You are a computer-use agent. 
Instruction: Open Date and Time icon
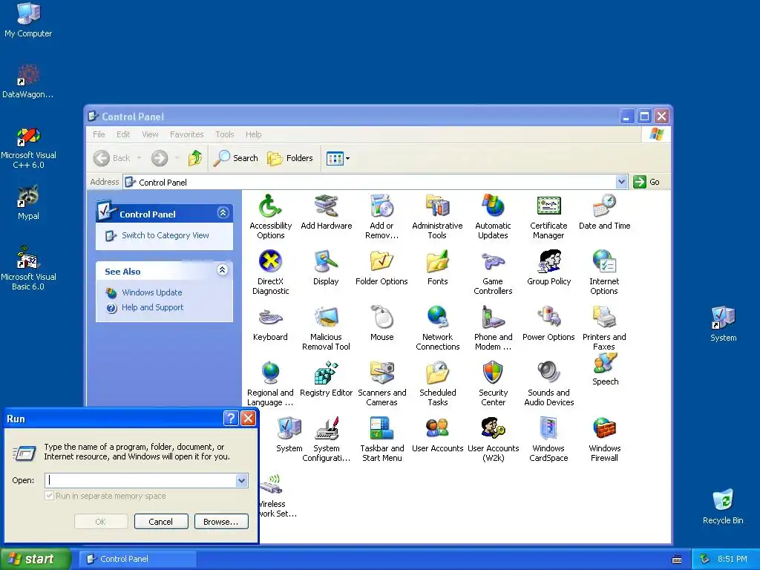604,212
